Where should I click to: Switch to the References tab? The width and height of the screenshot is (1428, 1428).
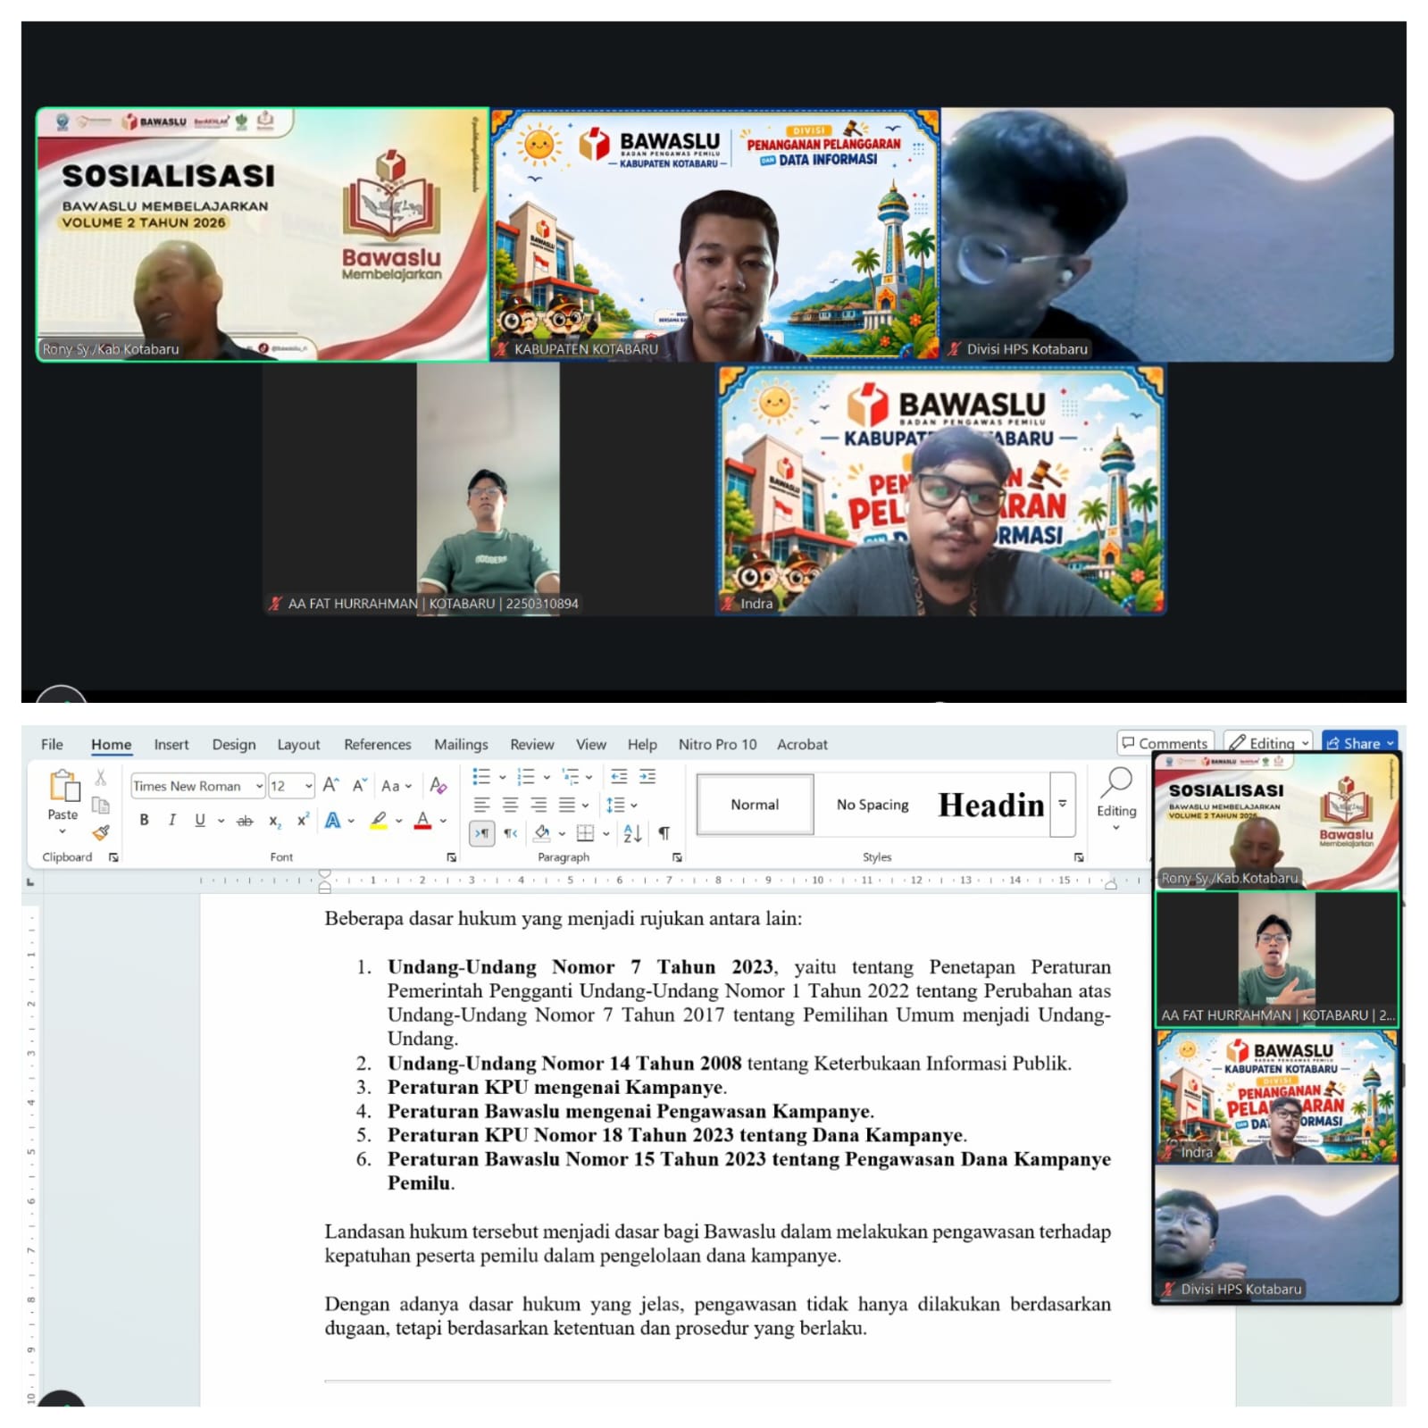pos(377,744)
